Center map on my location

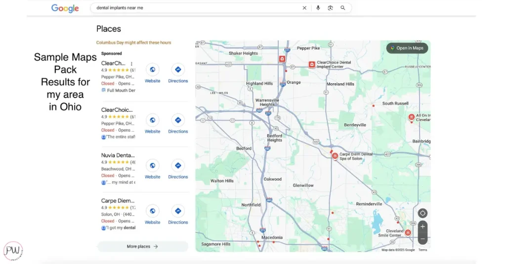click(x=422, y=213)
